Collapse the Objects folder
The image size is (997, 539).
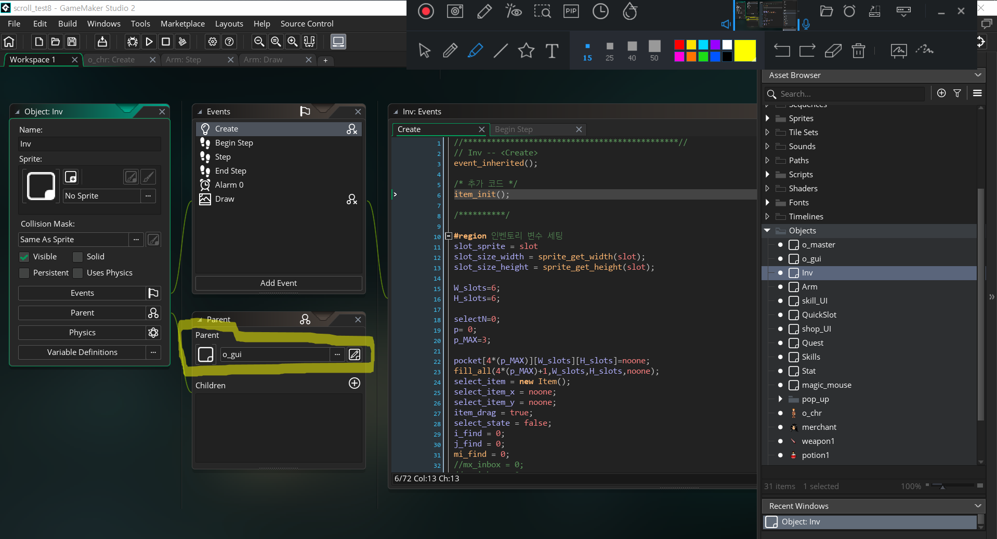click(767, 230)
